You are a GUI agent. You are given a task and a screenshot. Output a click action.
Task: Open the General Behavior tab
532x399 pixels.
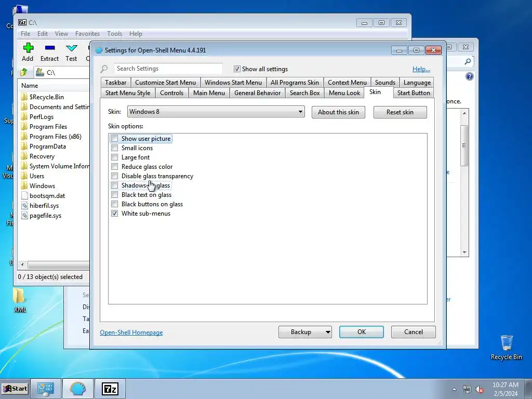click(x=257, y=93)
